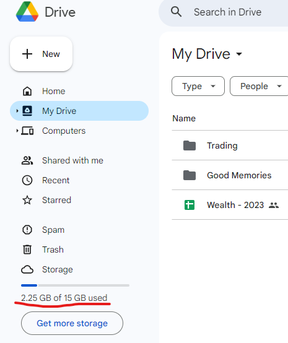288x343 pixels.
Task: Expand the Computers tree arrow
Action: click(x=17, y=131)
